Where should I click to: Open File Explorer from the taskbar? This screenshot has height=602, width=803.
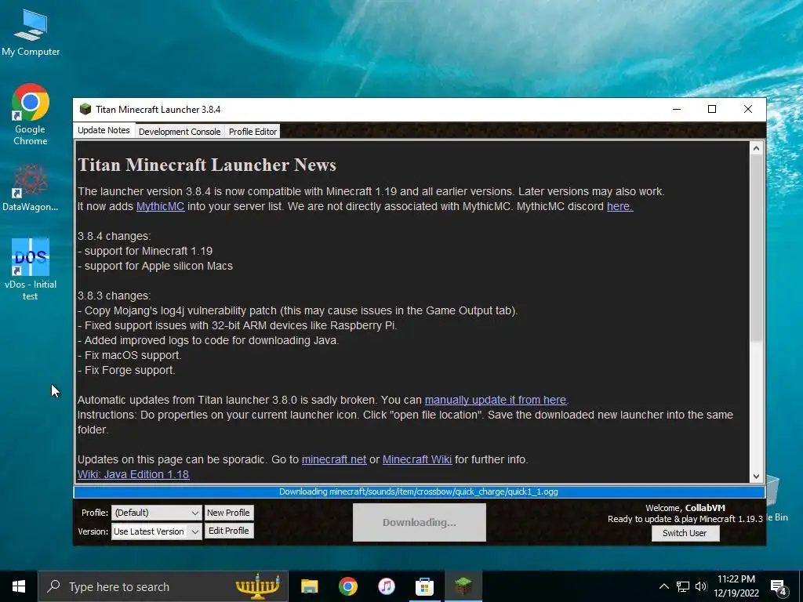tap(309, 586)
